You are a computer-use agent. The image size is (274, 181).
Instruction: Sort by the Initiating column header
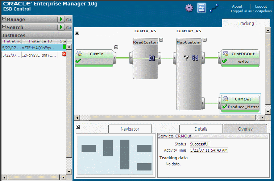coord(13,41)
